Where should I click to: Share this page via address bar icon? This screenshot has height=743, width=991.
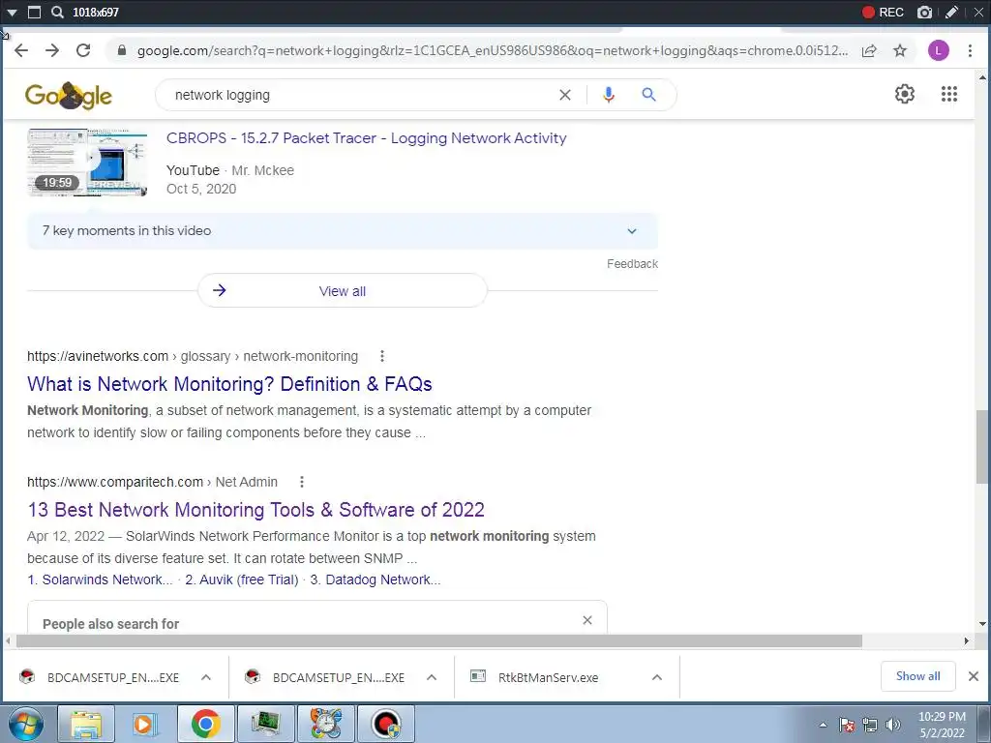click(x=869, y=50)
